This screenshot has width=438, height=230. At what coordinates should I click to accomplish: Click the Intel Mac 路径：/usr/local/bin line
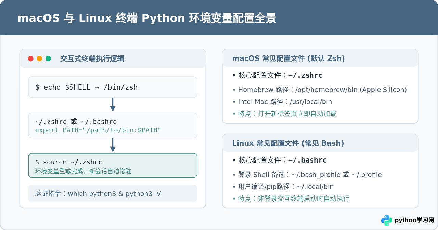282,102
